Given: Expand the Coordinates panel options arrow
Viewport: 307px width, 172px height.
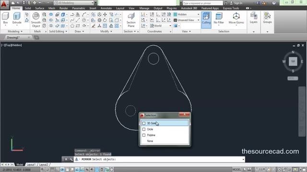Looking at the screenshot, I should pos(171,32).
